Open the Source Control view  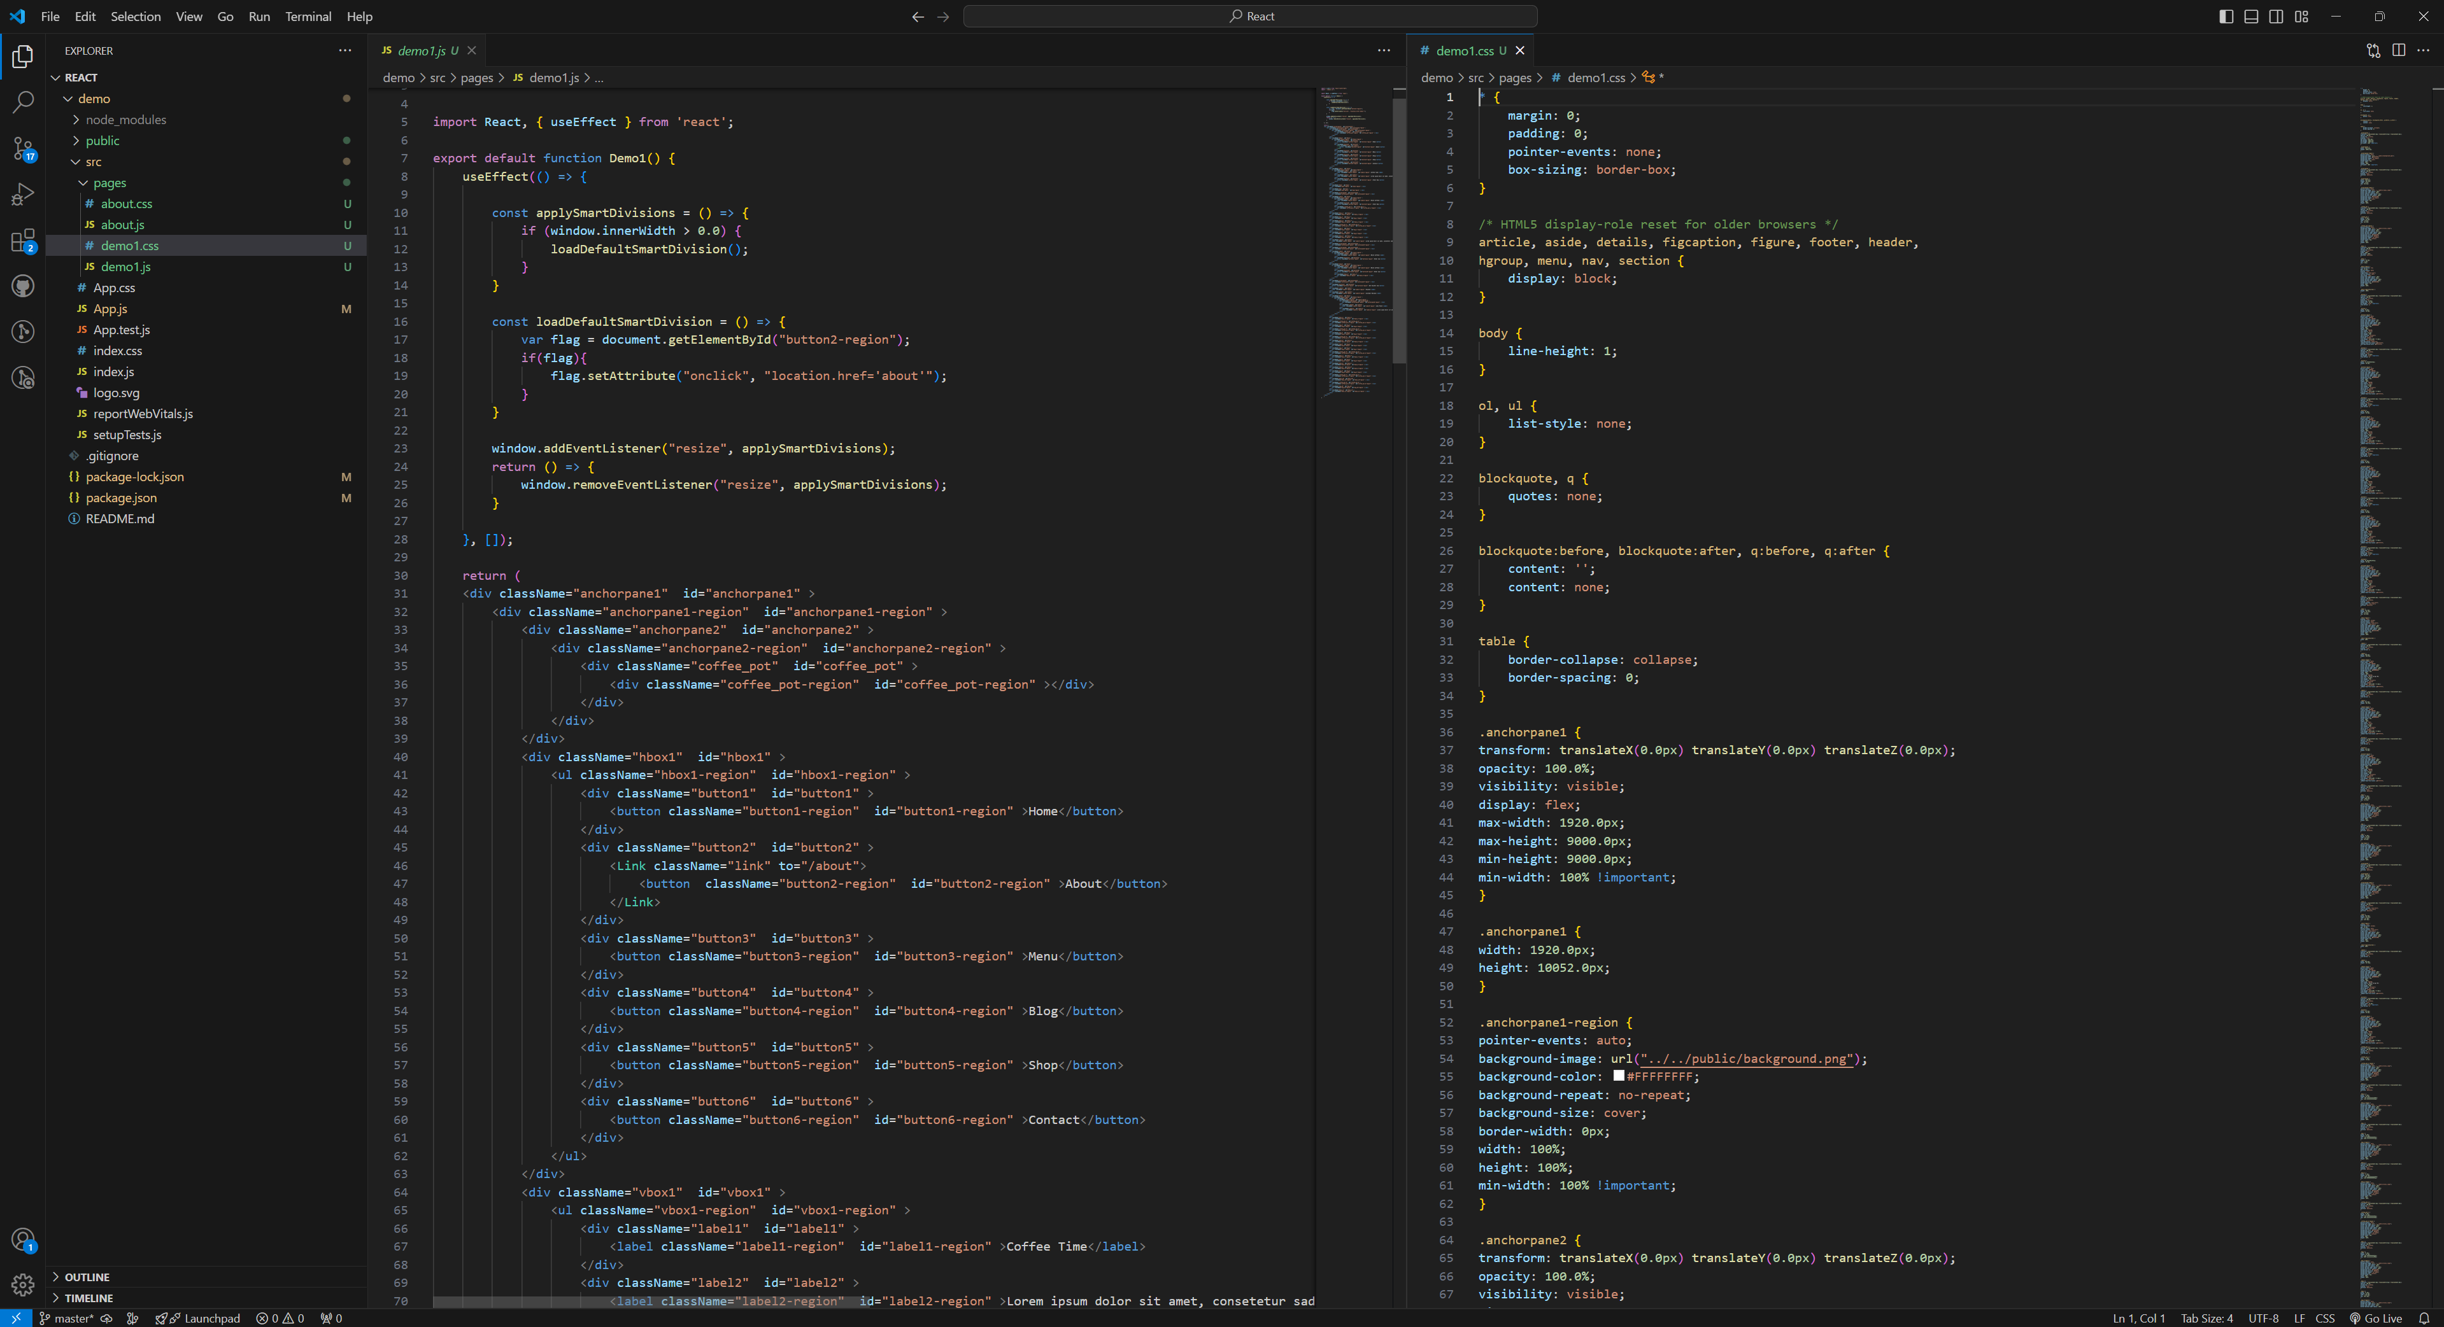tap(23, 148)
